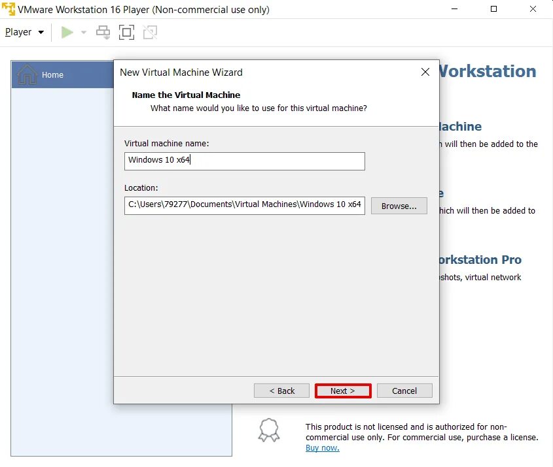Maximize the VMware Player window
The width and height of the screenshot is (553, 467).
(493, 8)
